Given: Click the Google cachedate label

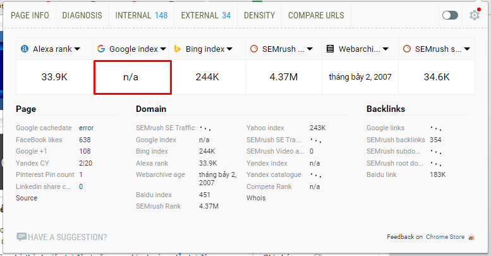Looking at the screenshot, I should click(x=44, y=128).
